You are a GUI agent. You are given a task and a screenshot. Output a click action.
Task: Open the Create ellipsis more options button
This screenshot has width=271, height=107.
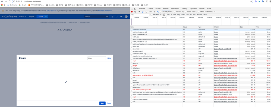pyautogui.click(x=46, y=17)
